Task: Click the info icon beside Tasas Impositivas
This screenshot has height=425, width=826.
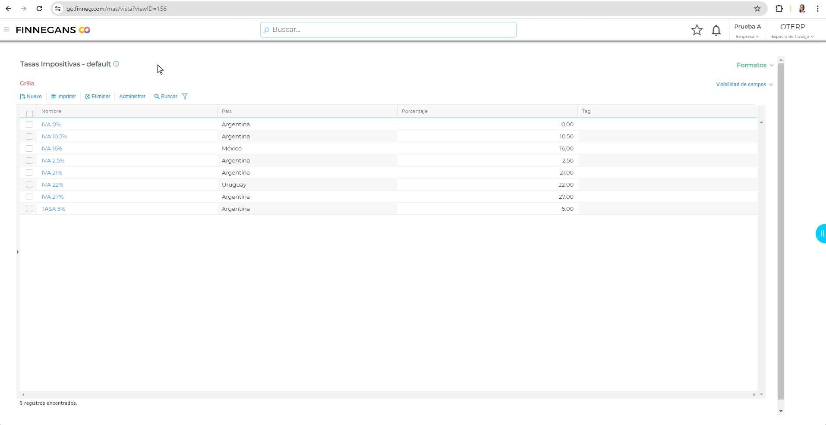Action: point(116,64)
